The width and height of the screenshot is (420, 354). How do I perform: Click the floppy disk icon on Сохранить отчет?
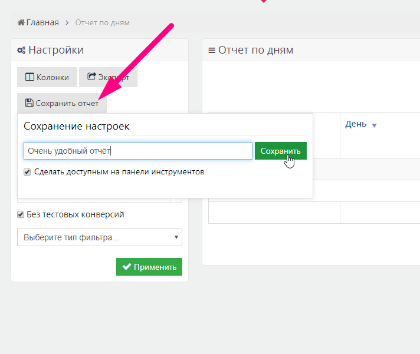click(x=29, y=102)
